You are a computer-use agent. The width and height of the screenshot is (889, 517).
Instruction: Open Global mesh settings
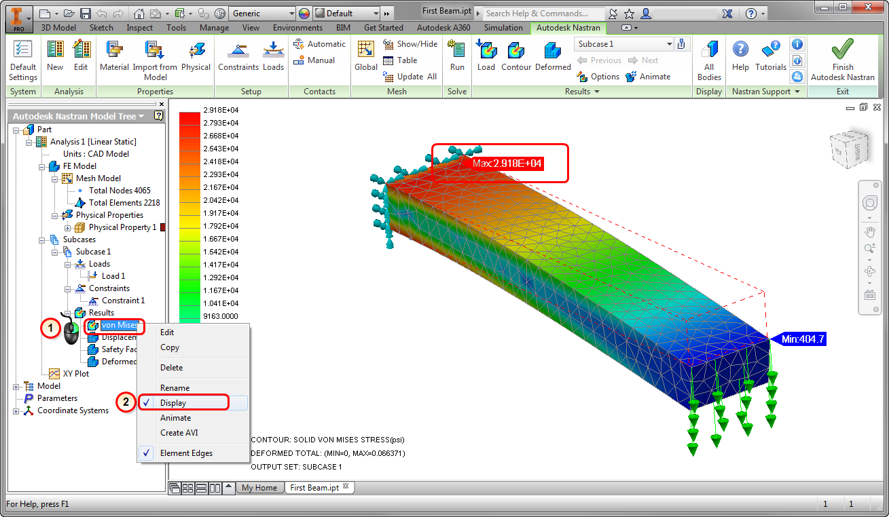tap(366, 56)
